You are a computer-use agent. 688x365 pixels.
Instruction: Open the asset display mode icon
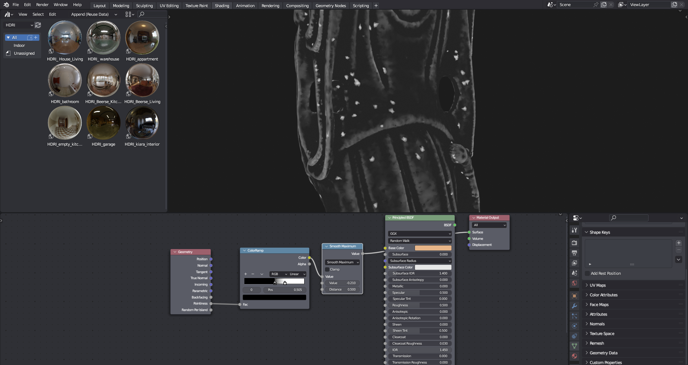(x=130, y=14)
